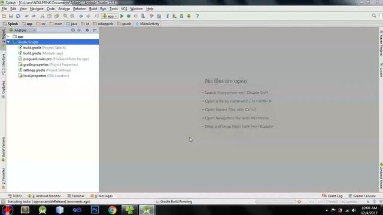Start debugging with the bug icon

[129, 16]
